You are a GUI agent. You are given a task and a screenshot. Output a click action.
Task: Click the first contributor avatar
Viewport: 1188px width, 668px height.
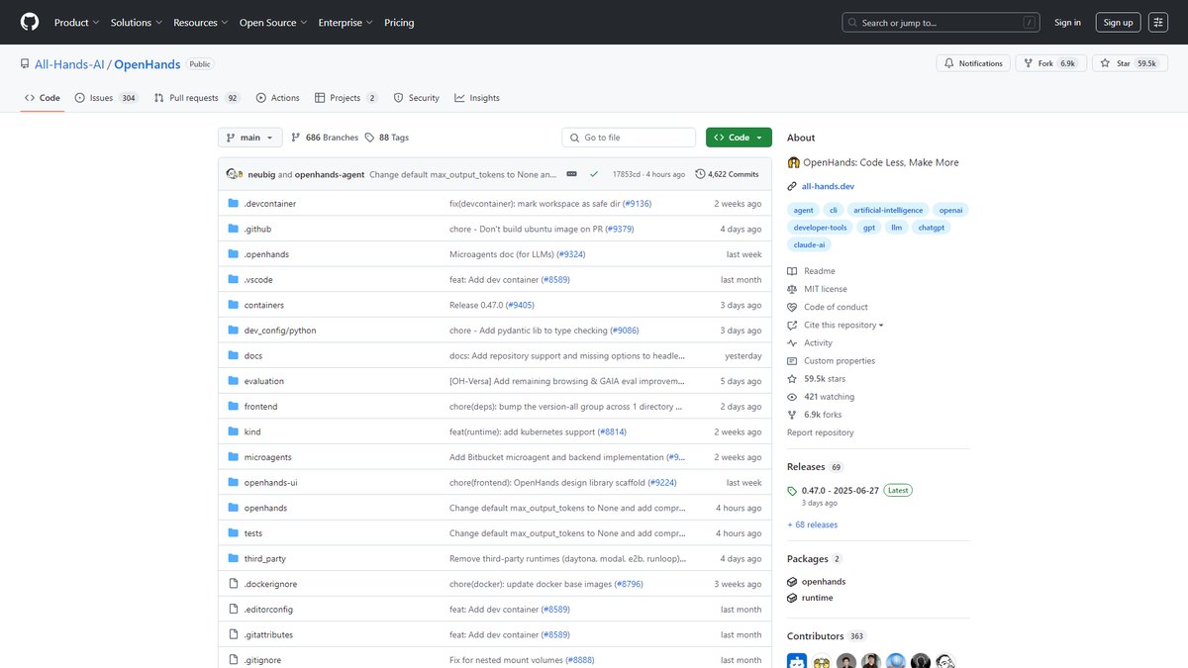[797, 661]
